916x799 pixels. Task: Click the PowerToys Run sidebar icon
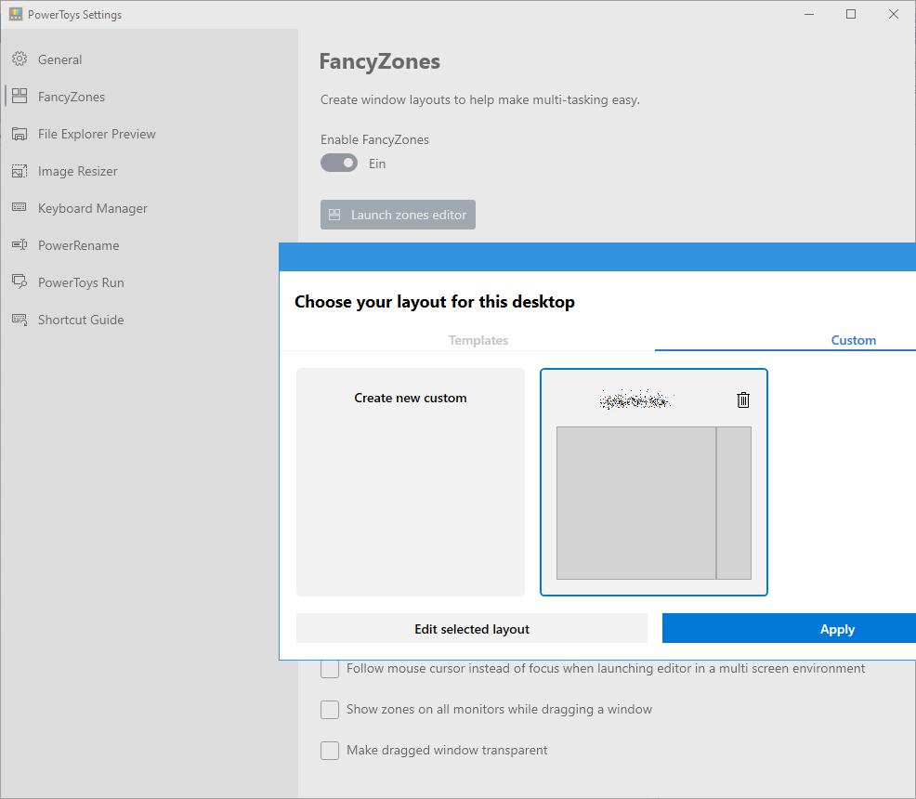(x=20, y=282)
